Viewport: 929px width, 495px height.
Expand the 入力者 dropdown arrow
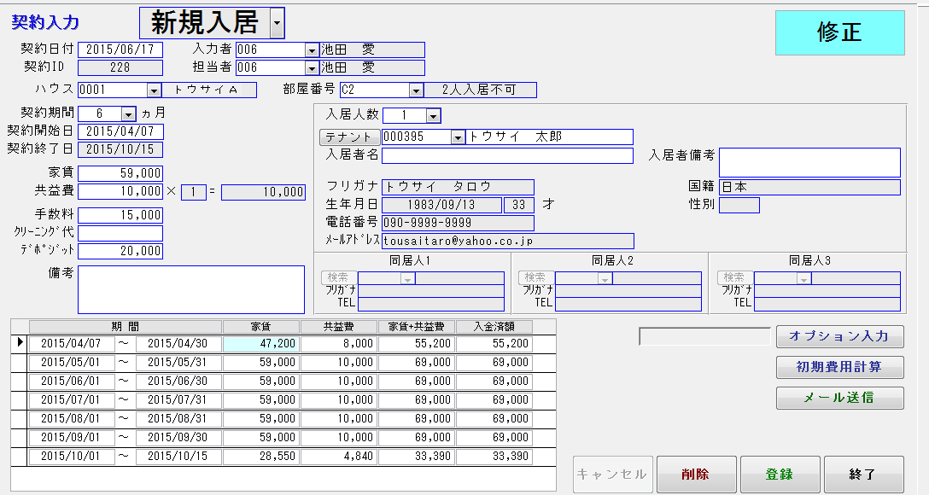coord(312,50)
